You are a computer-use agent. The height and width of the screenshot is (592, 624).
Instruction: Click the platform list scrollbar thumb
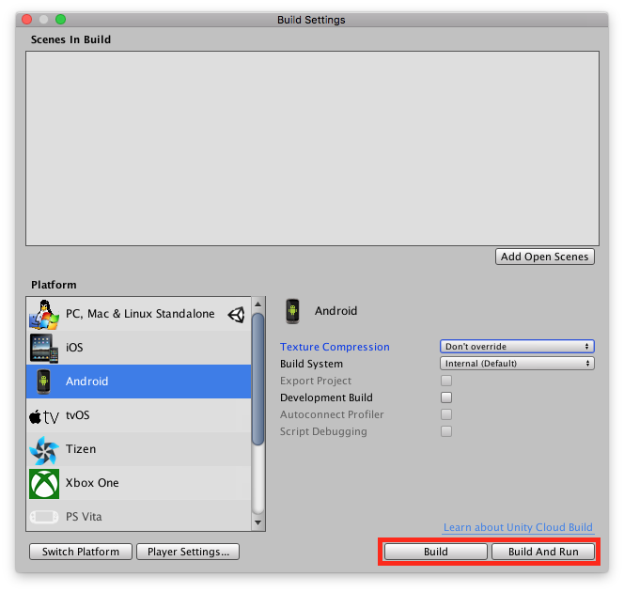click(x=257, y=379)
